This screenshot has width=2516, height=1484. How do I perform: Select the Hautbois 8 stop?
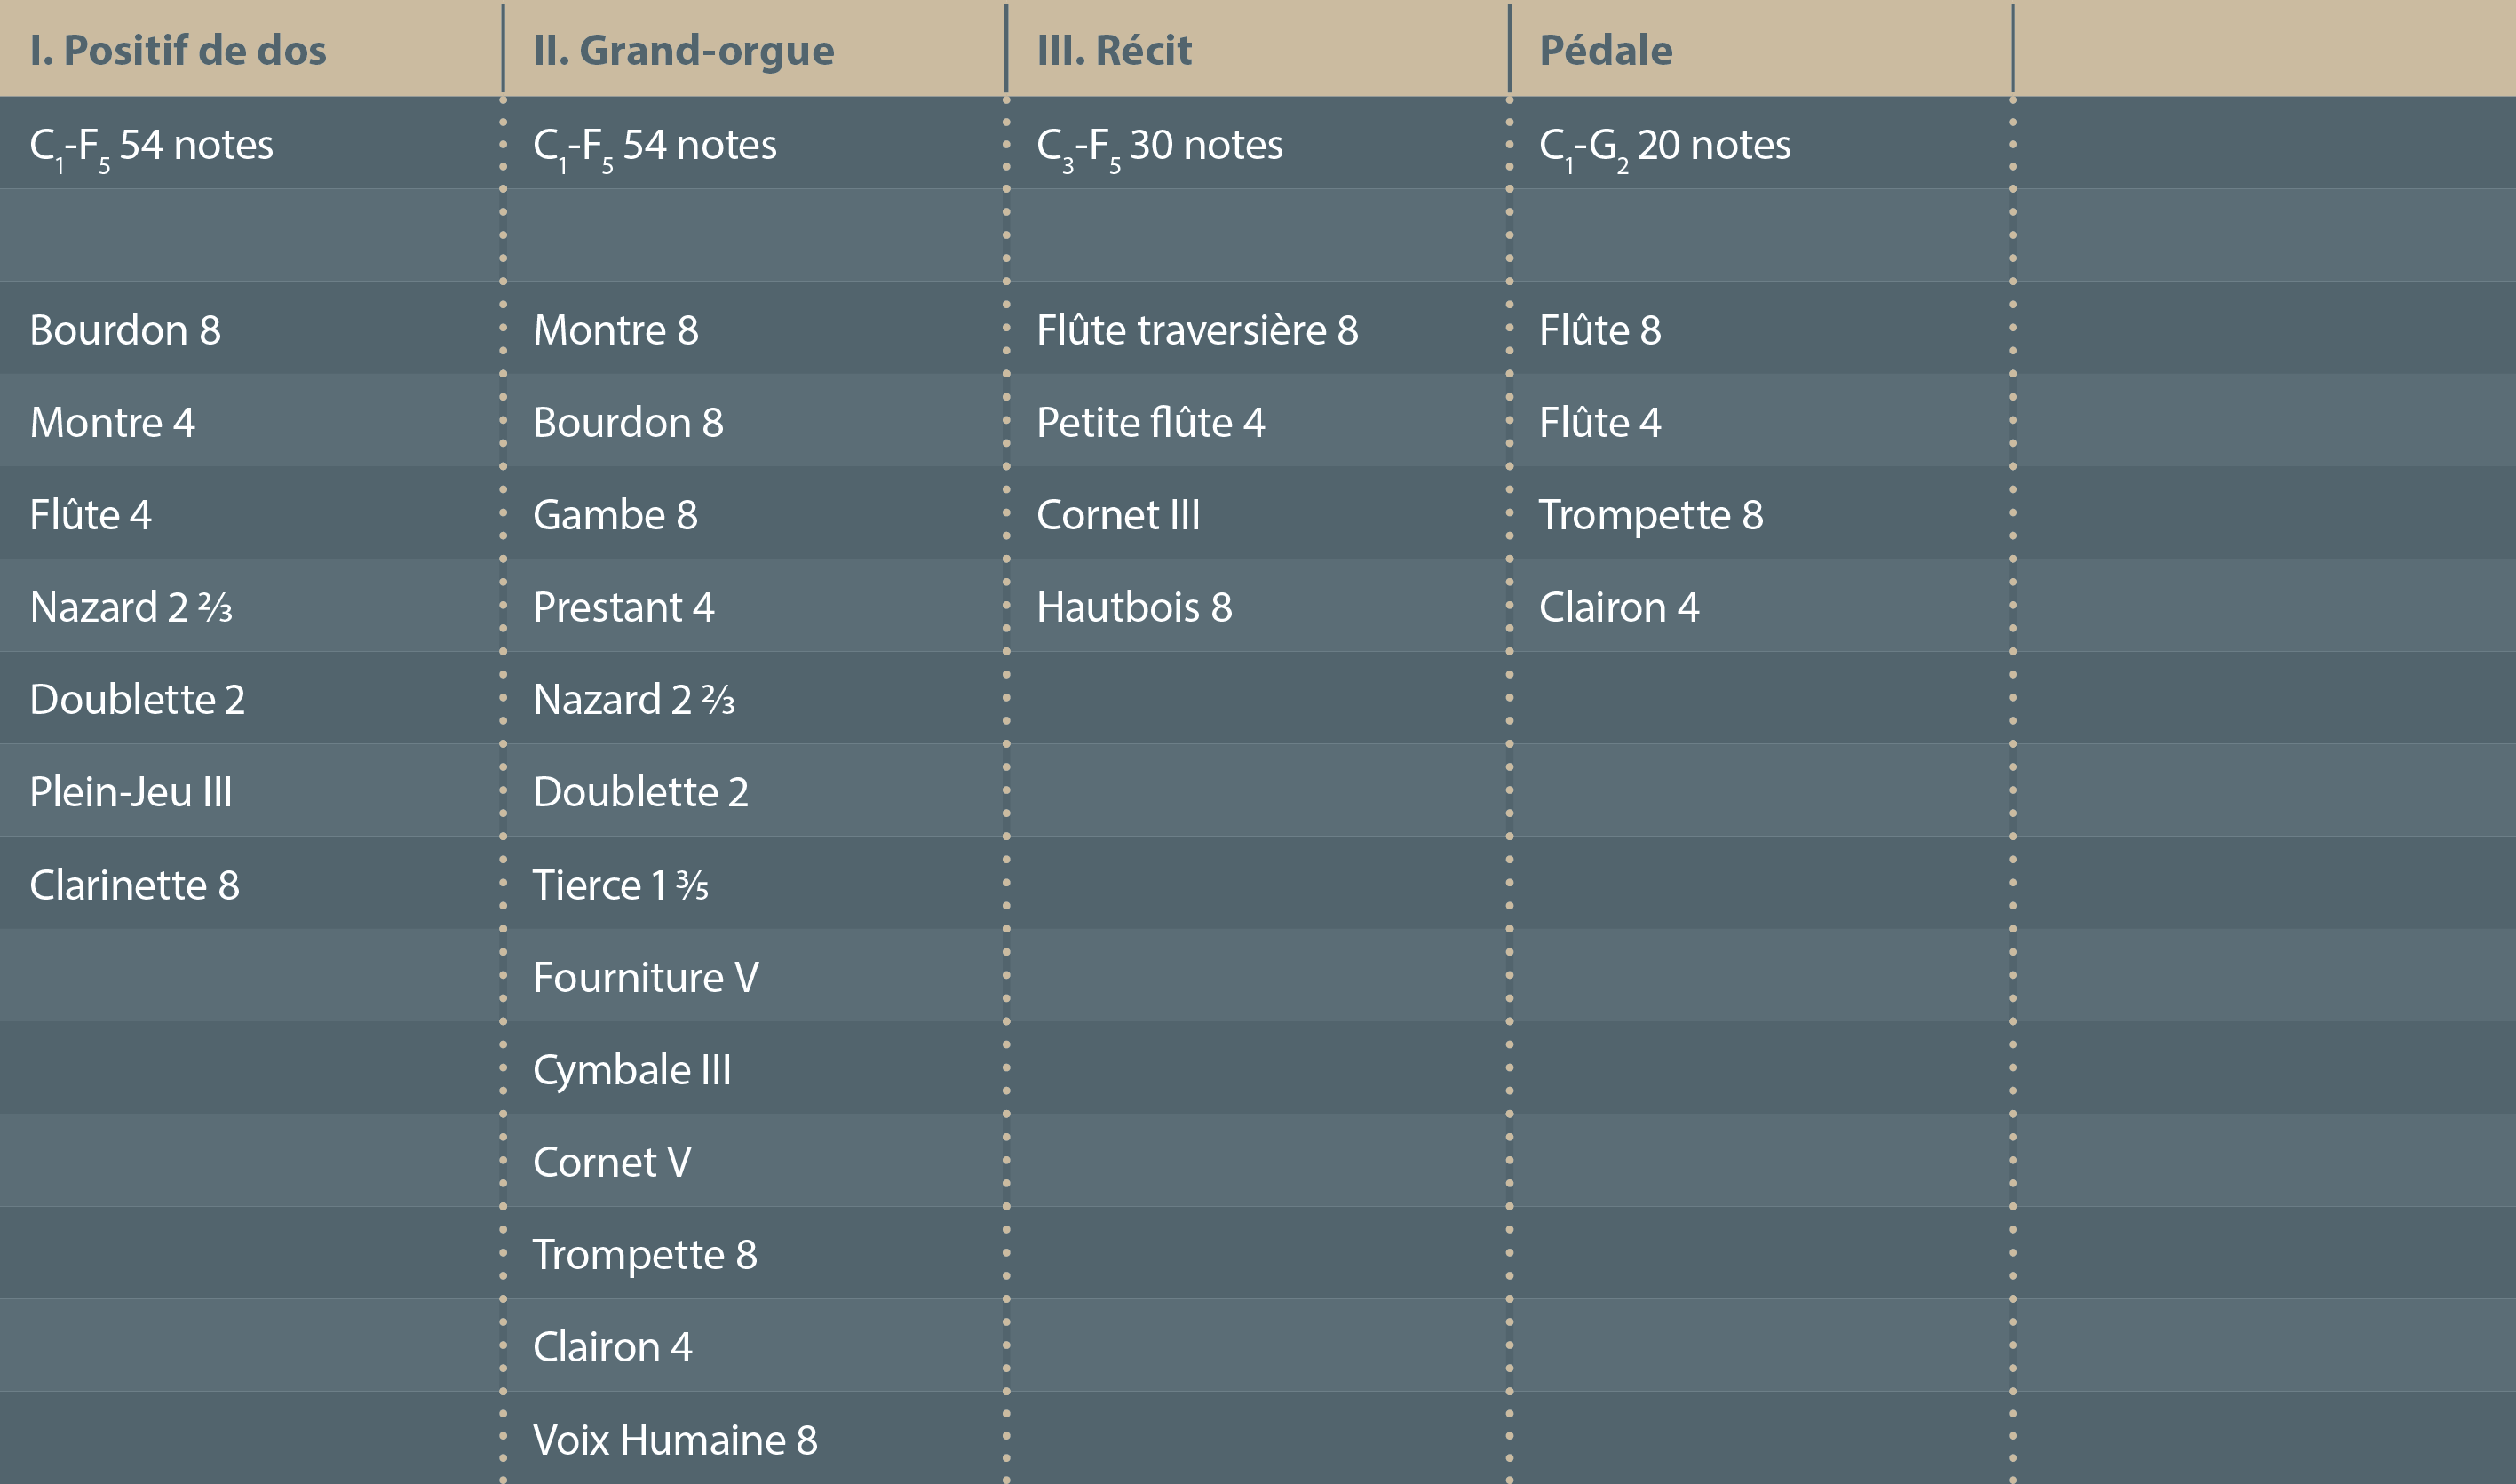(1134, 607)
